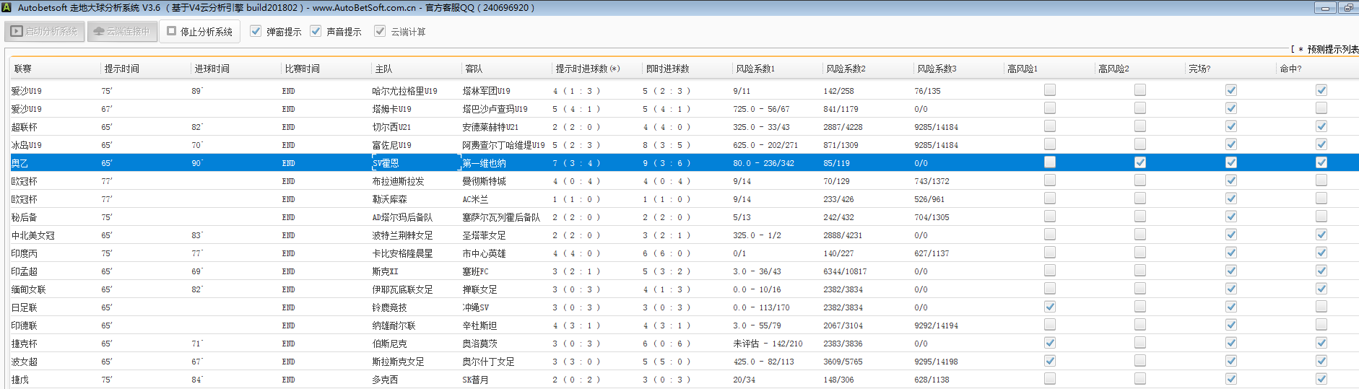Select the 欧冠杯 布拉迪斯拉发 row

click(x=398, y=181)
